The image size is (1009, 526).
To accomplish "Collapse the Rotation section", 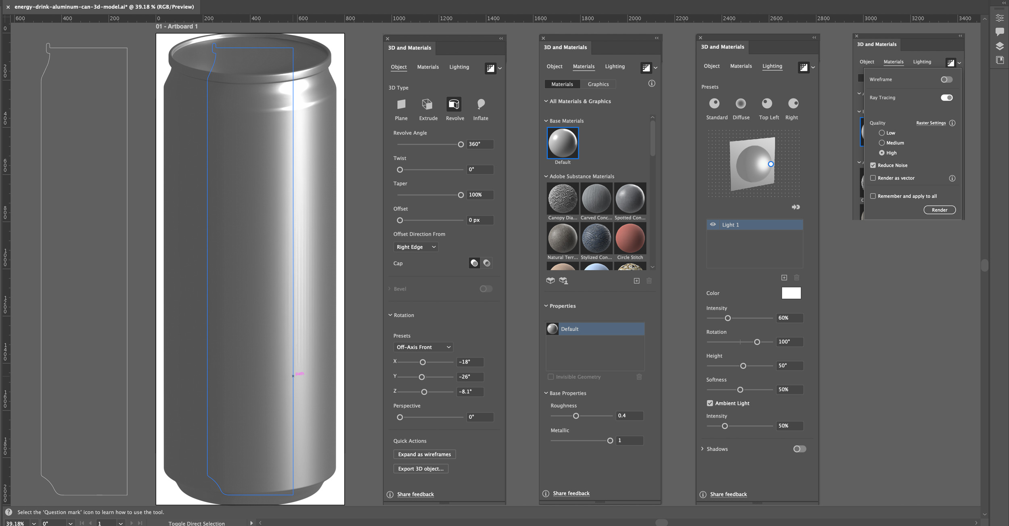I will (390, 315).
